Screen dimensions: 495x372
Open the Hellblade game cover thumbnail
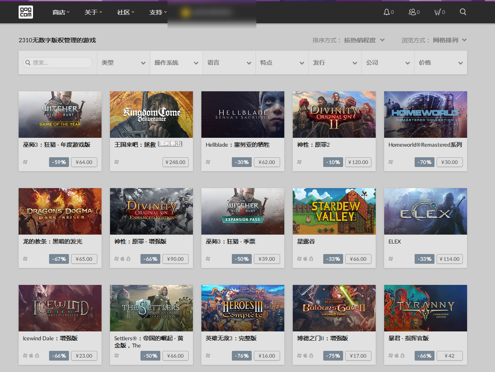point(242,114)
